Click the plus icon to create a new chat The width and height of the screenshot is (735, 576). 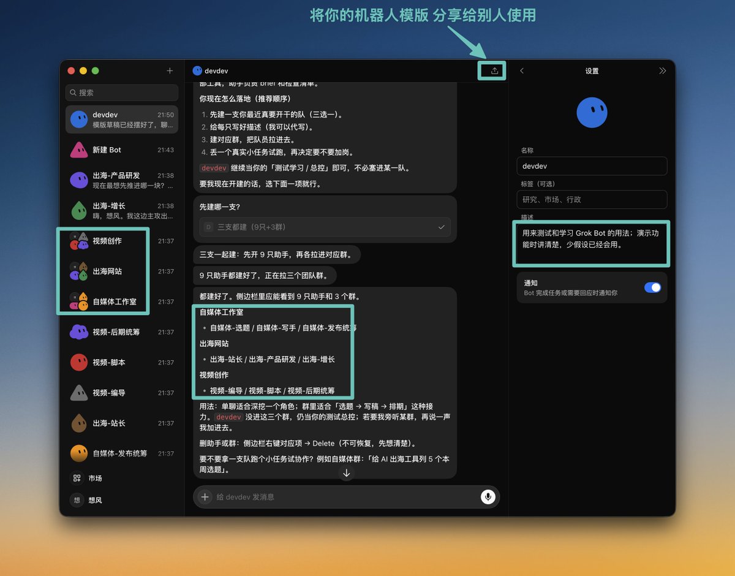tap(170, 70)
